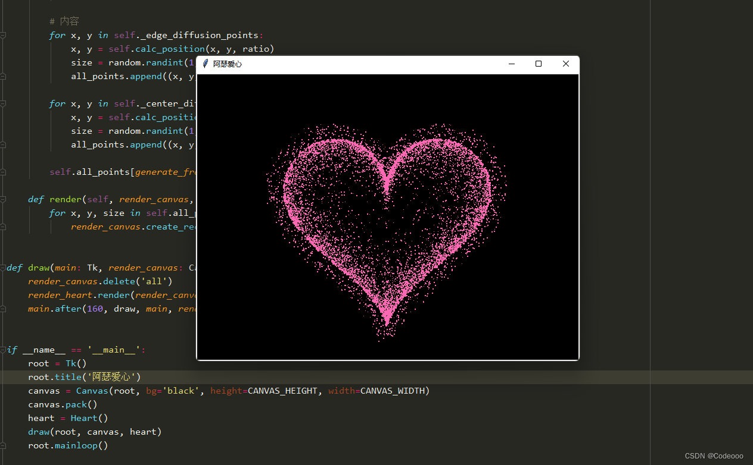This screenshot has height=465, width=753.
Task: Click the 'heart = Heart()' code line
Action: click(68, 418)
